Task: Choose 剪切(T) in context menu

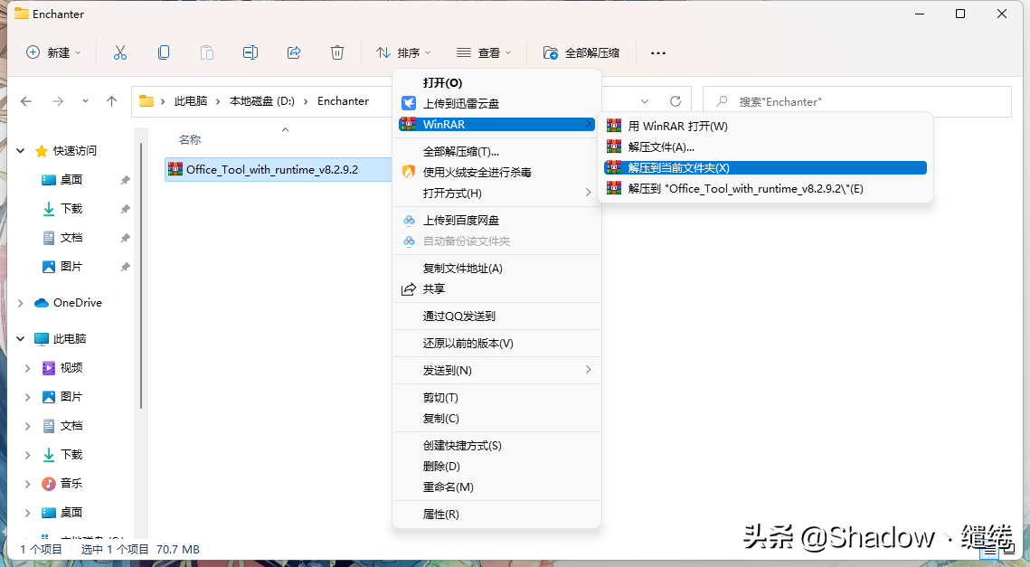Action: point(496,398)
